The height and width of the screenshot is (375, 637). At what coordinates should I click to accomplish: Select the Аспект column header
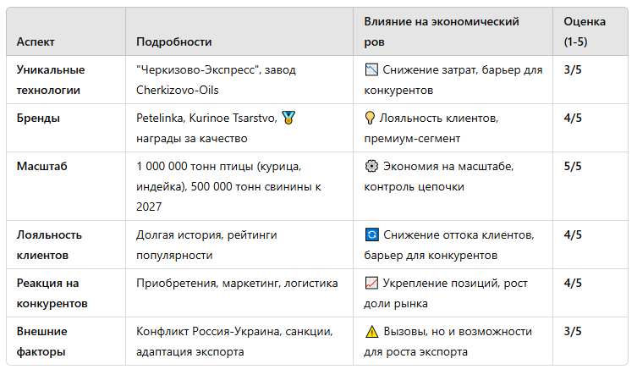[x=36, y=41]
